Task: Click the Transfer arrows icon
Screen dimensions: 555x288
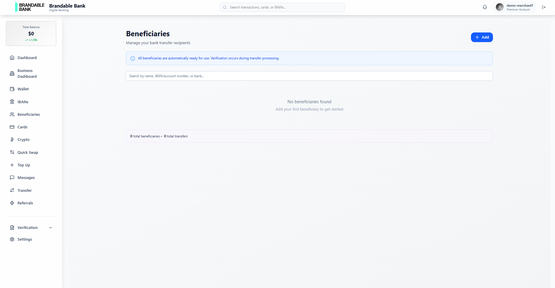Action: point(12,190)
